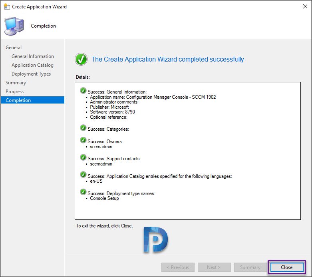Click checkmark icon beside Deployment type names
The image size is (312, 277).
[83, 192]
